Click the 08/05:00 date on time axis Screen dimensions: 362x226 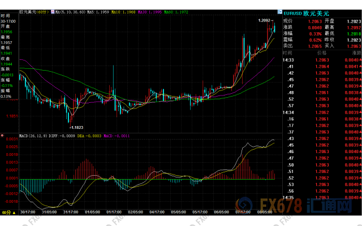point(266,212)
